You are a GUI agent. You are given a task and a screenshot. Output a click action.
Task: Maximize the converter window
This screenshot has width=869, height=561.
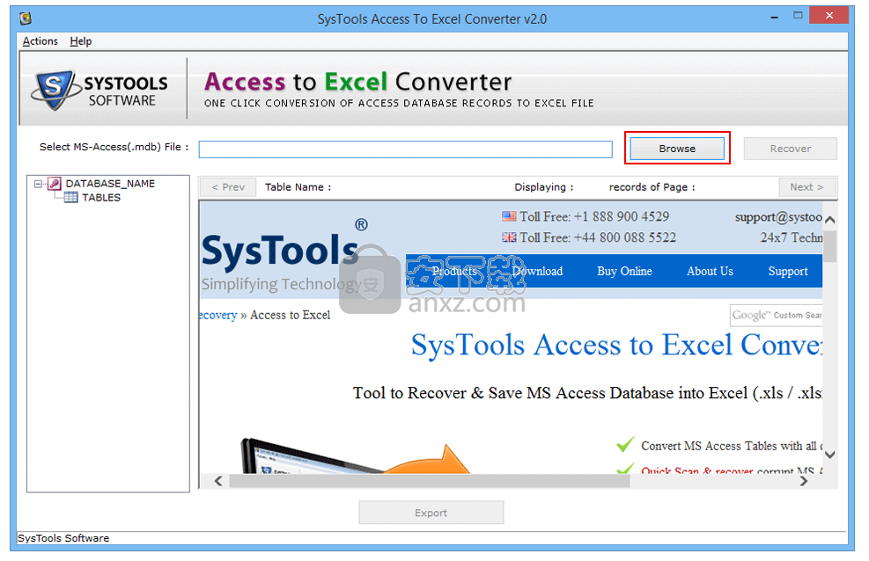(x=798, y=16)
